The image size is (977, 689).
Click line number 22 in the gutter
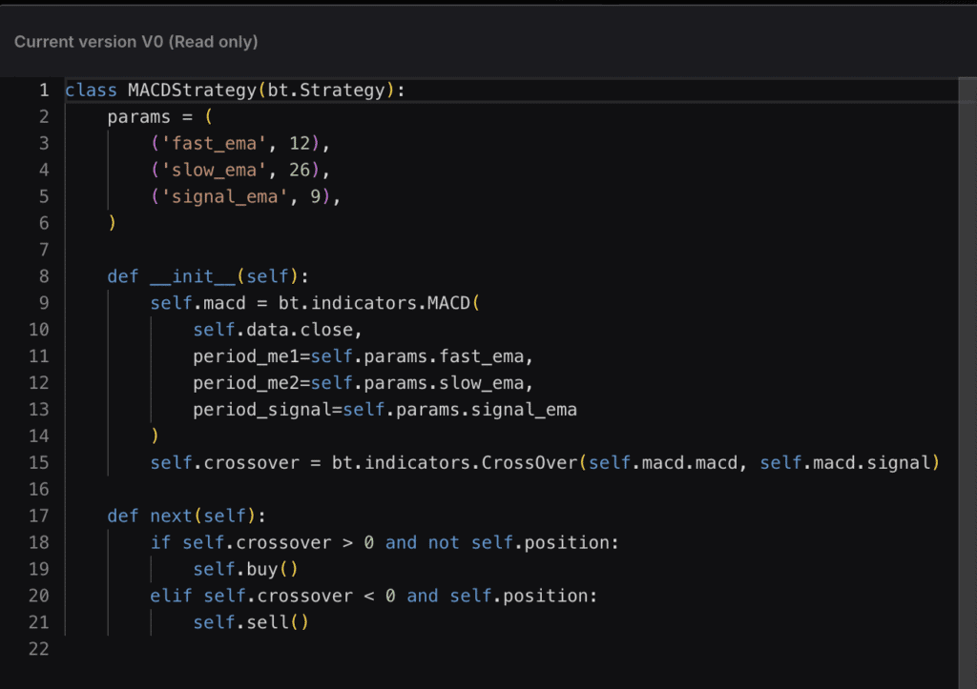click(x=38, y=649)
